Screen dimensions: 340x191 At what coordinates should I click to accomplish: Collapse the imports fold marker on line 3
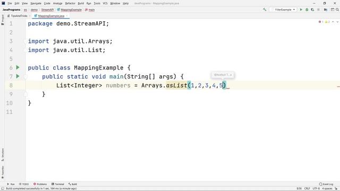point(25,41)
